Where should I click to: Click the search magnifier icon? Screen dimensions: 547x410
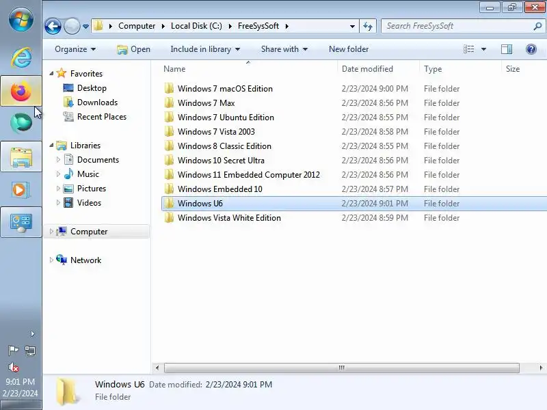tap(537, 26)
